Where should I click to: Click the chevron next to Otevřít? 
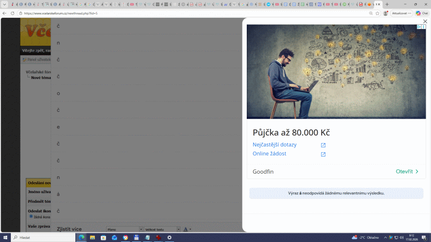click(416, 172)
